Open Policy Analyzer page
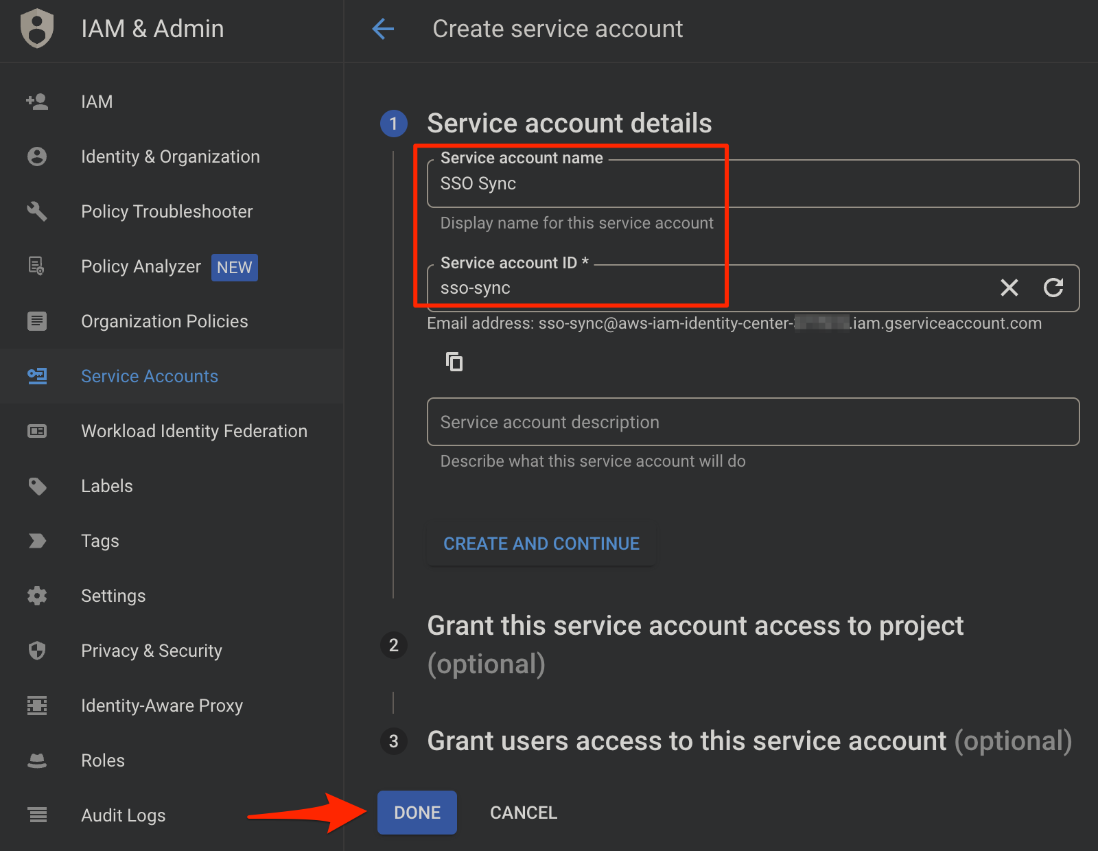 [172, 266]
